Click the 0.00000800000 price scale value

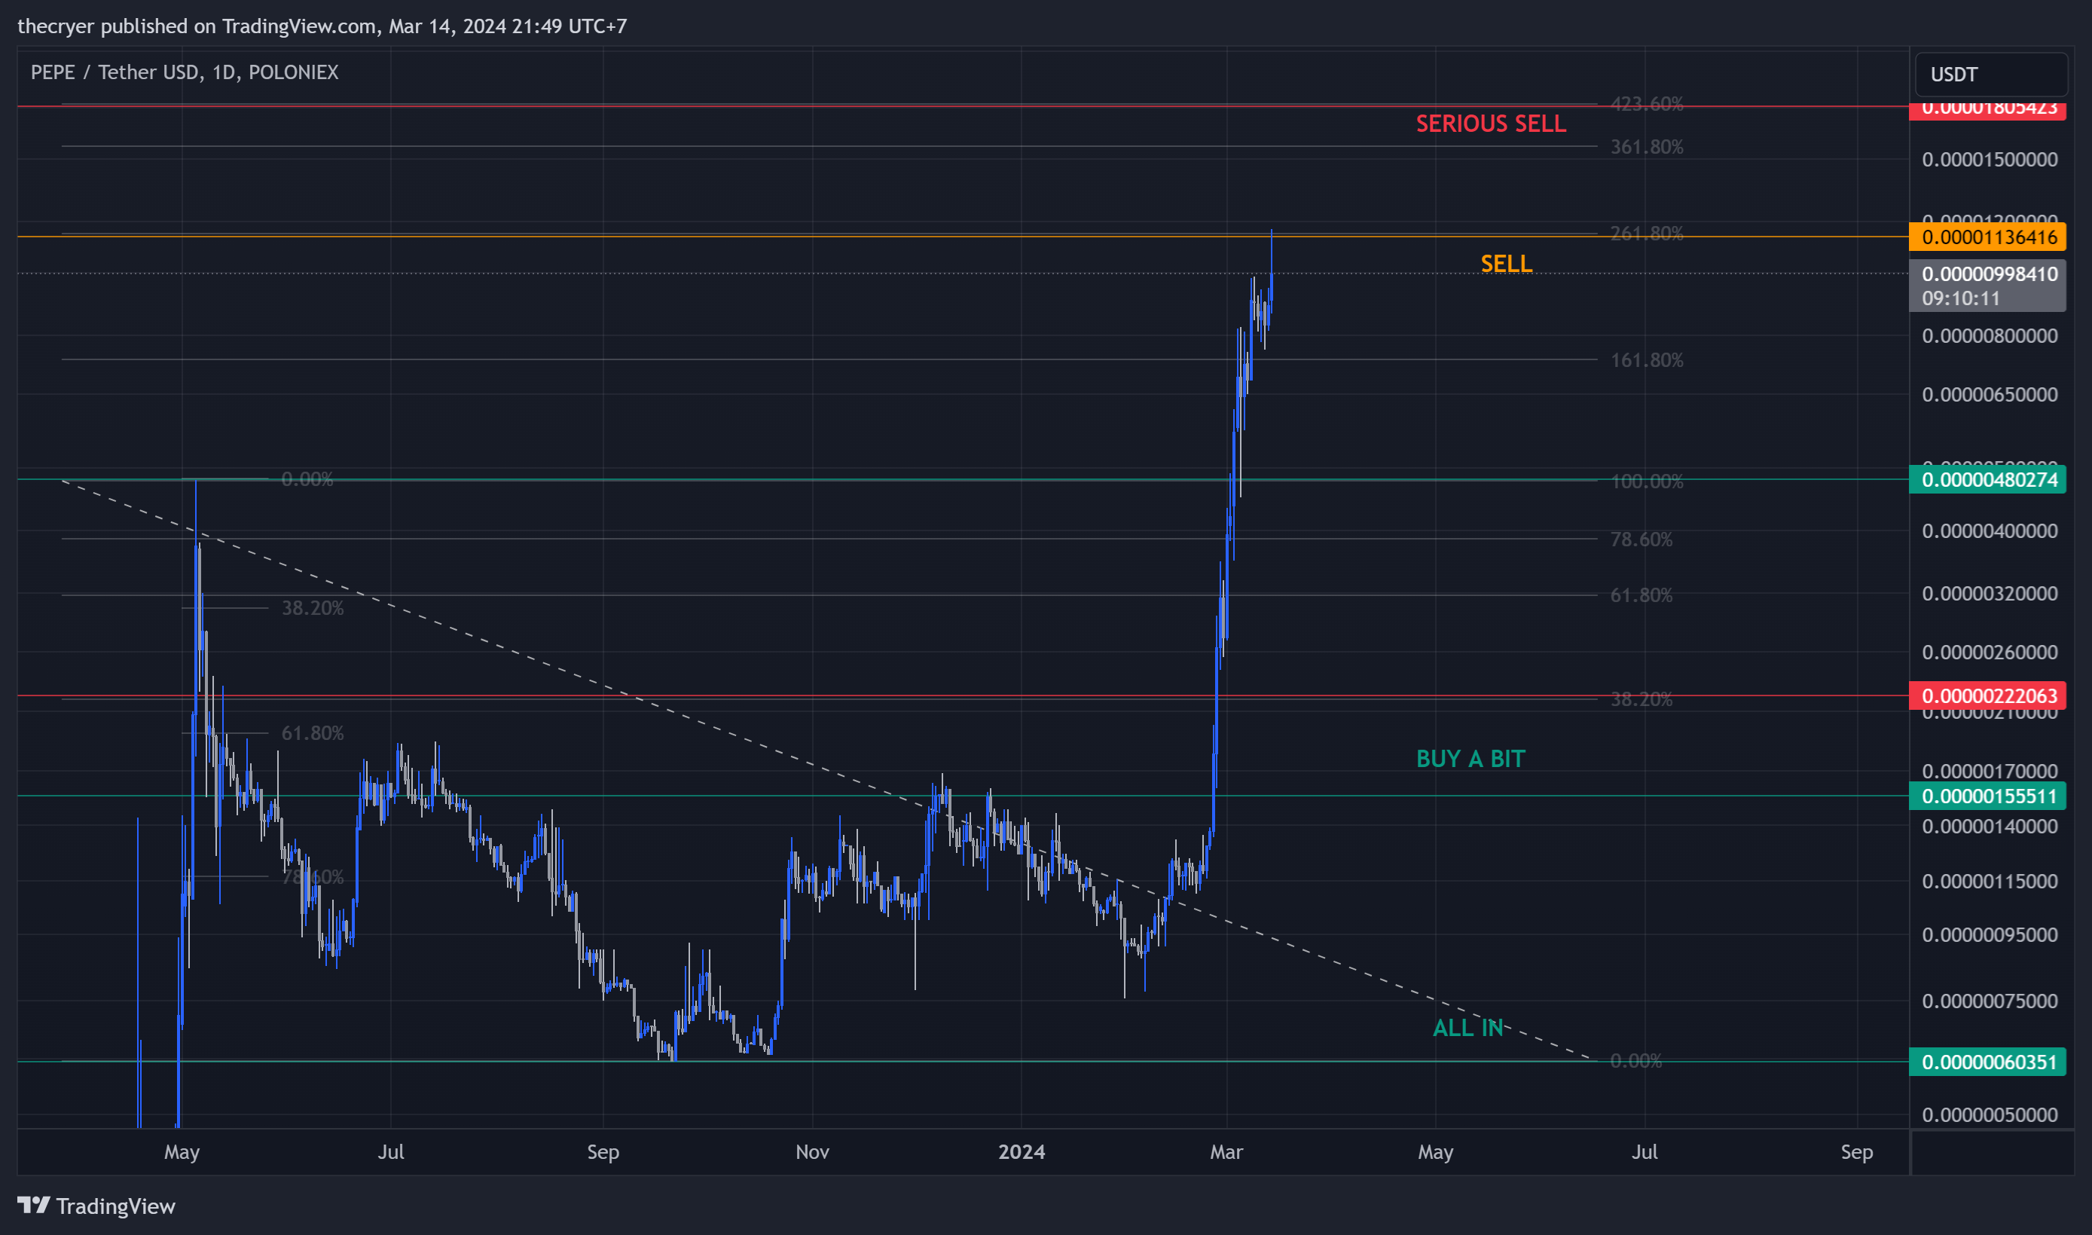pyautogui.click(x=1990, y=335)
